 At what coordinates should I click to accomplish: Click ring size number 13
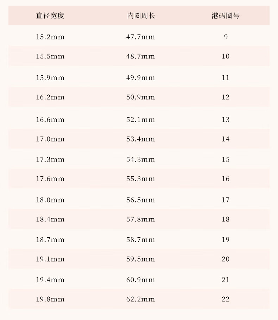pos(226,120)
